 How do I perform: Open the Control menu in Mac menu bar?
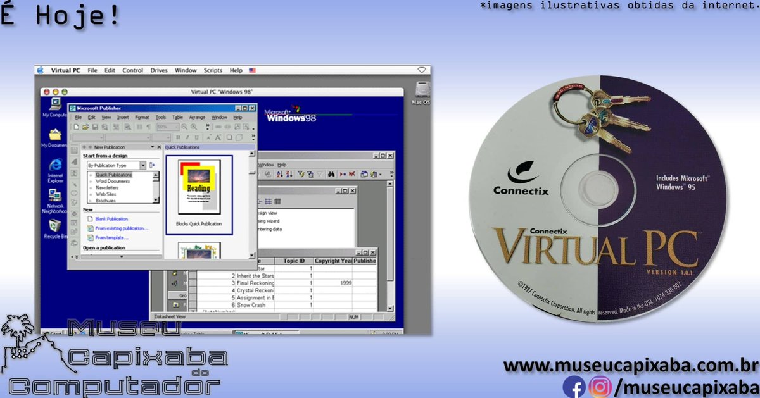(133, 70)
